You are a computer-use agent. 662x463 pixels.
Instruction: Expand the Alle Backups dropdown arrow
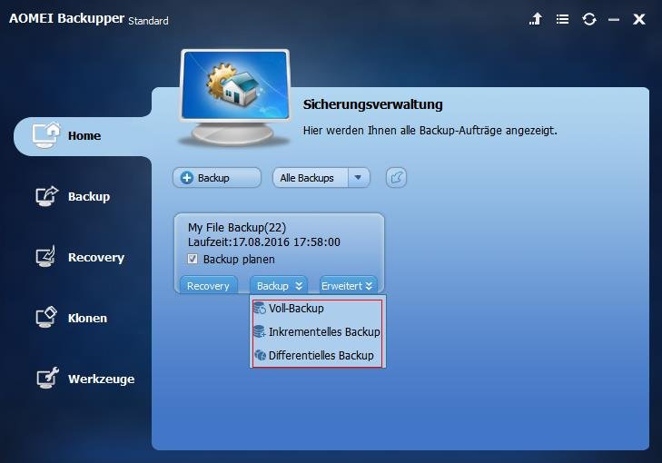359,178
